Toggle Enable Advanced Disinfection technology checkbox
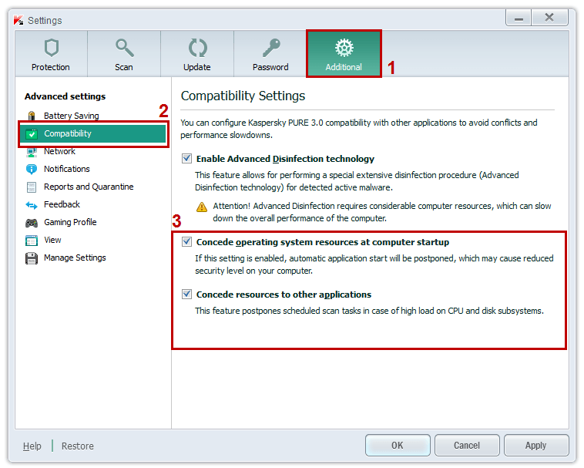The height and width of the screenshot is (468, 584). pos(187,159)
